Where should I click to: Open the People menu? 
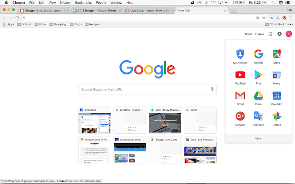pos(101,3)
